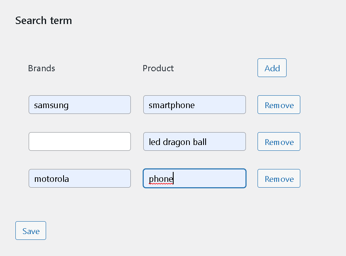Click the red-underlined word 'phone'
346x256 pixels.
coord(161,179)
